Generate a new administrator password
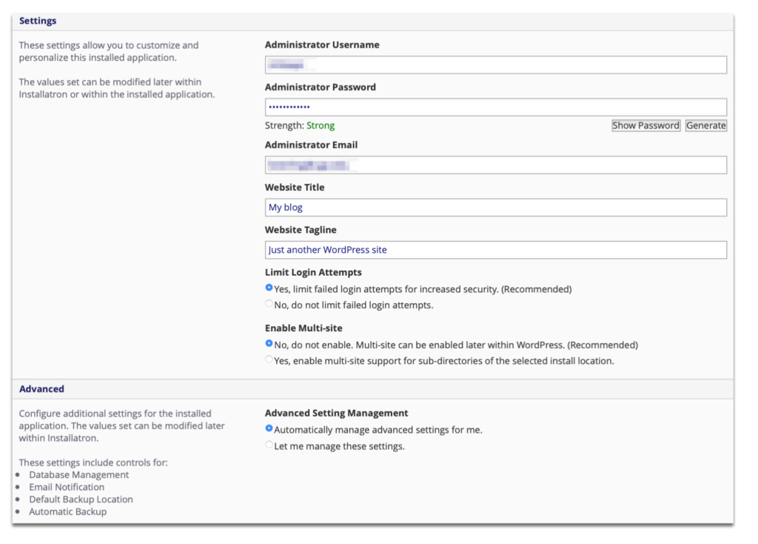 coord(706,125)
